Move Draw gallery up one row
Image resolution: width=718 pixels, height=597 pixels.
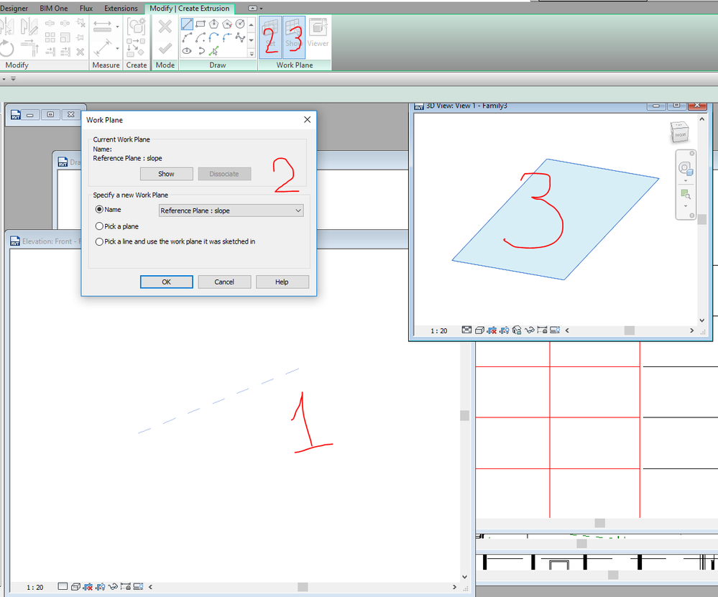tap(252, 24)
